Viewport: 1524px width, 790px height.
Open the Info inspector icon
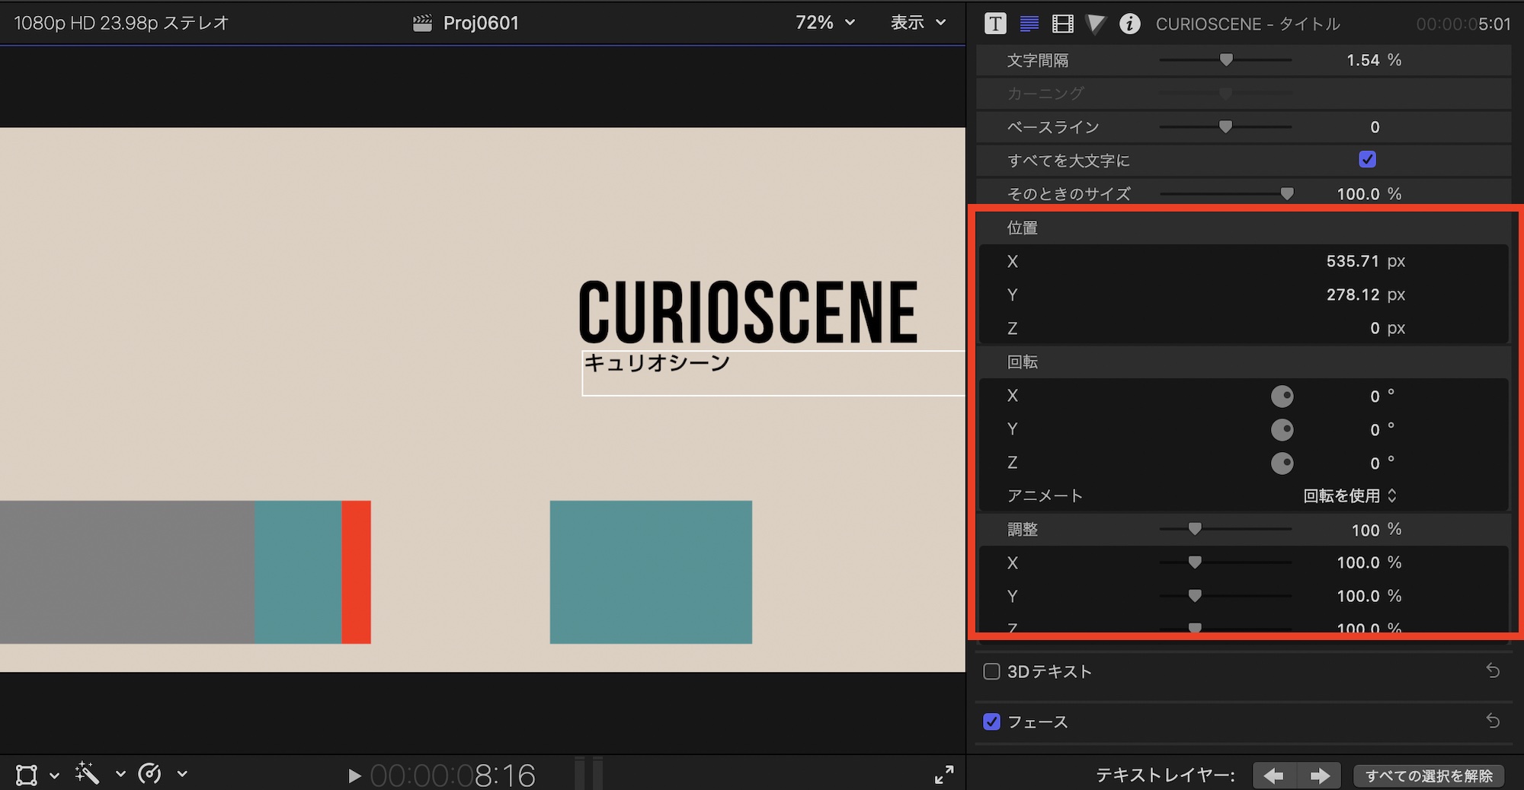point(1129,24)
